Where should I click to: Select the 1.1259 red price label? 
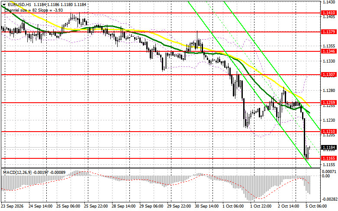click(329, 103)
